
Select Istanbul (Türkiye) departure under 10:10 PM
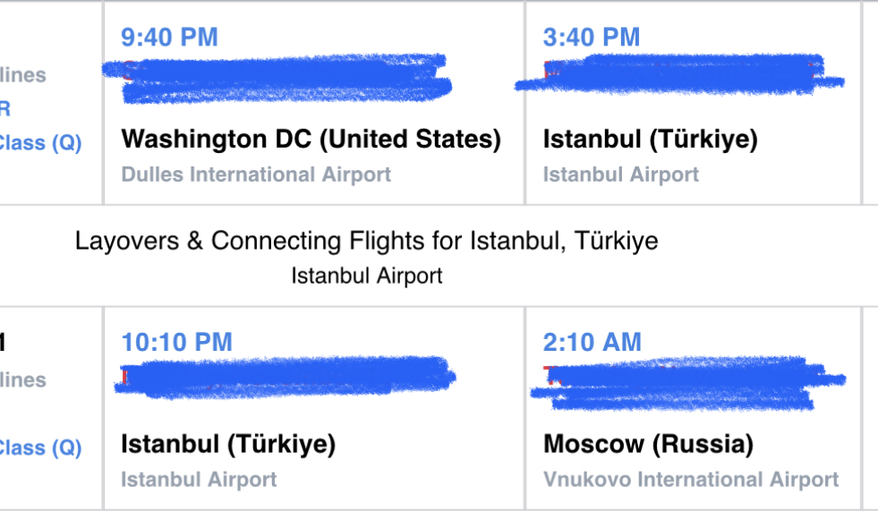228,444
